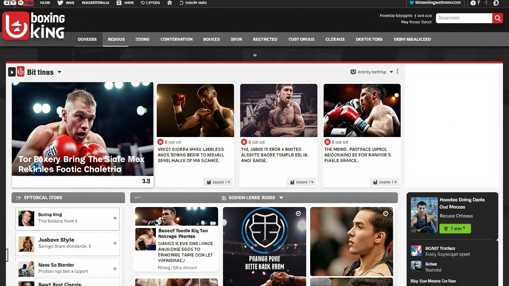Open the Atsricy bettinip dropdown
Screen dimensions: 509x286
point(391,72)
